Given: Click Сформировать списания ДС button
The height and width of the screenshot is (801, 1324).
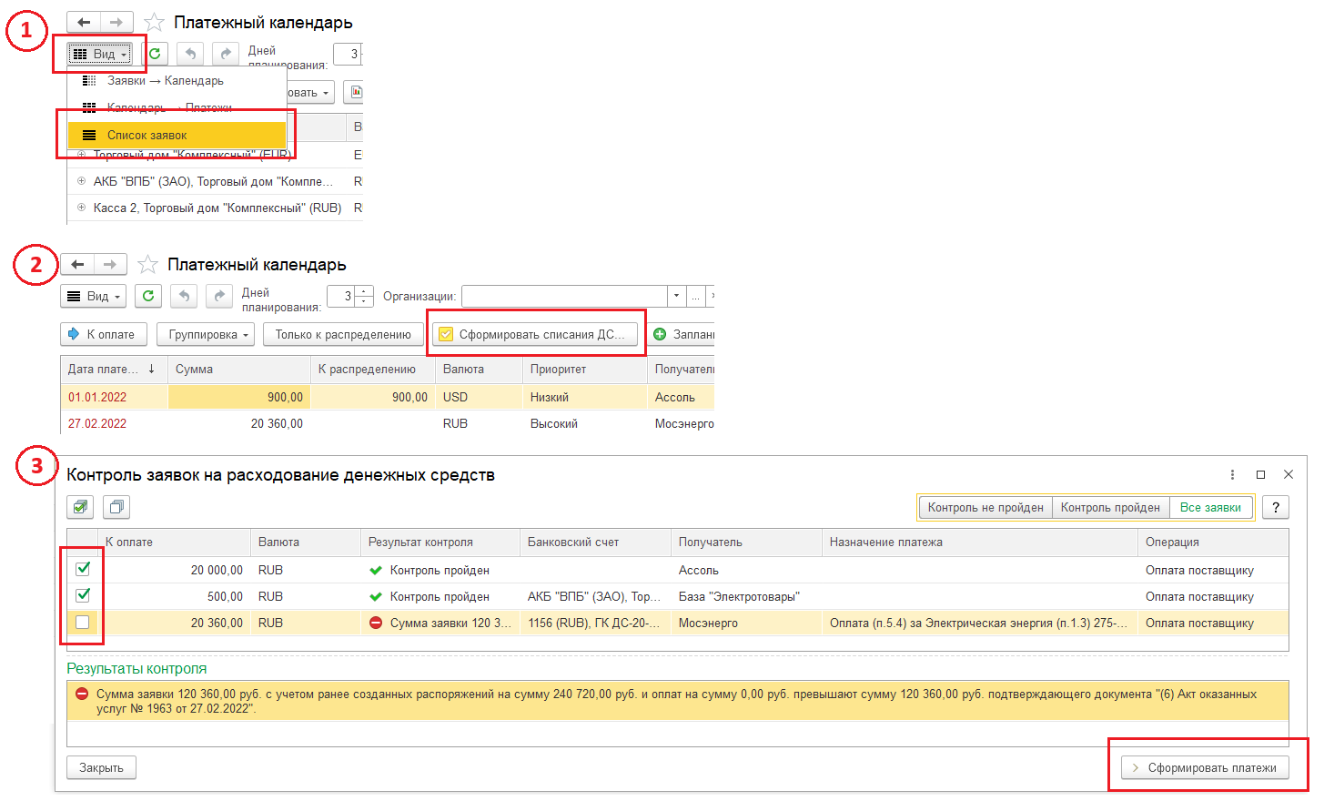Looking at the screenshot, I should pyautogui.click(x=534, y=335).
